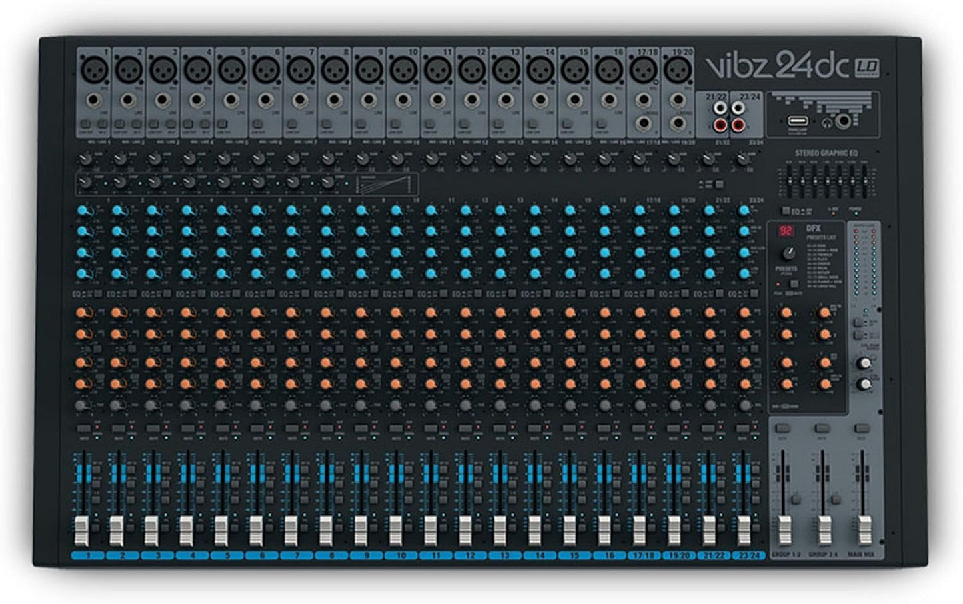
Task: Toggle the DFX mute button below the presets knob
Action: 794,284
